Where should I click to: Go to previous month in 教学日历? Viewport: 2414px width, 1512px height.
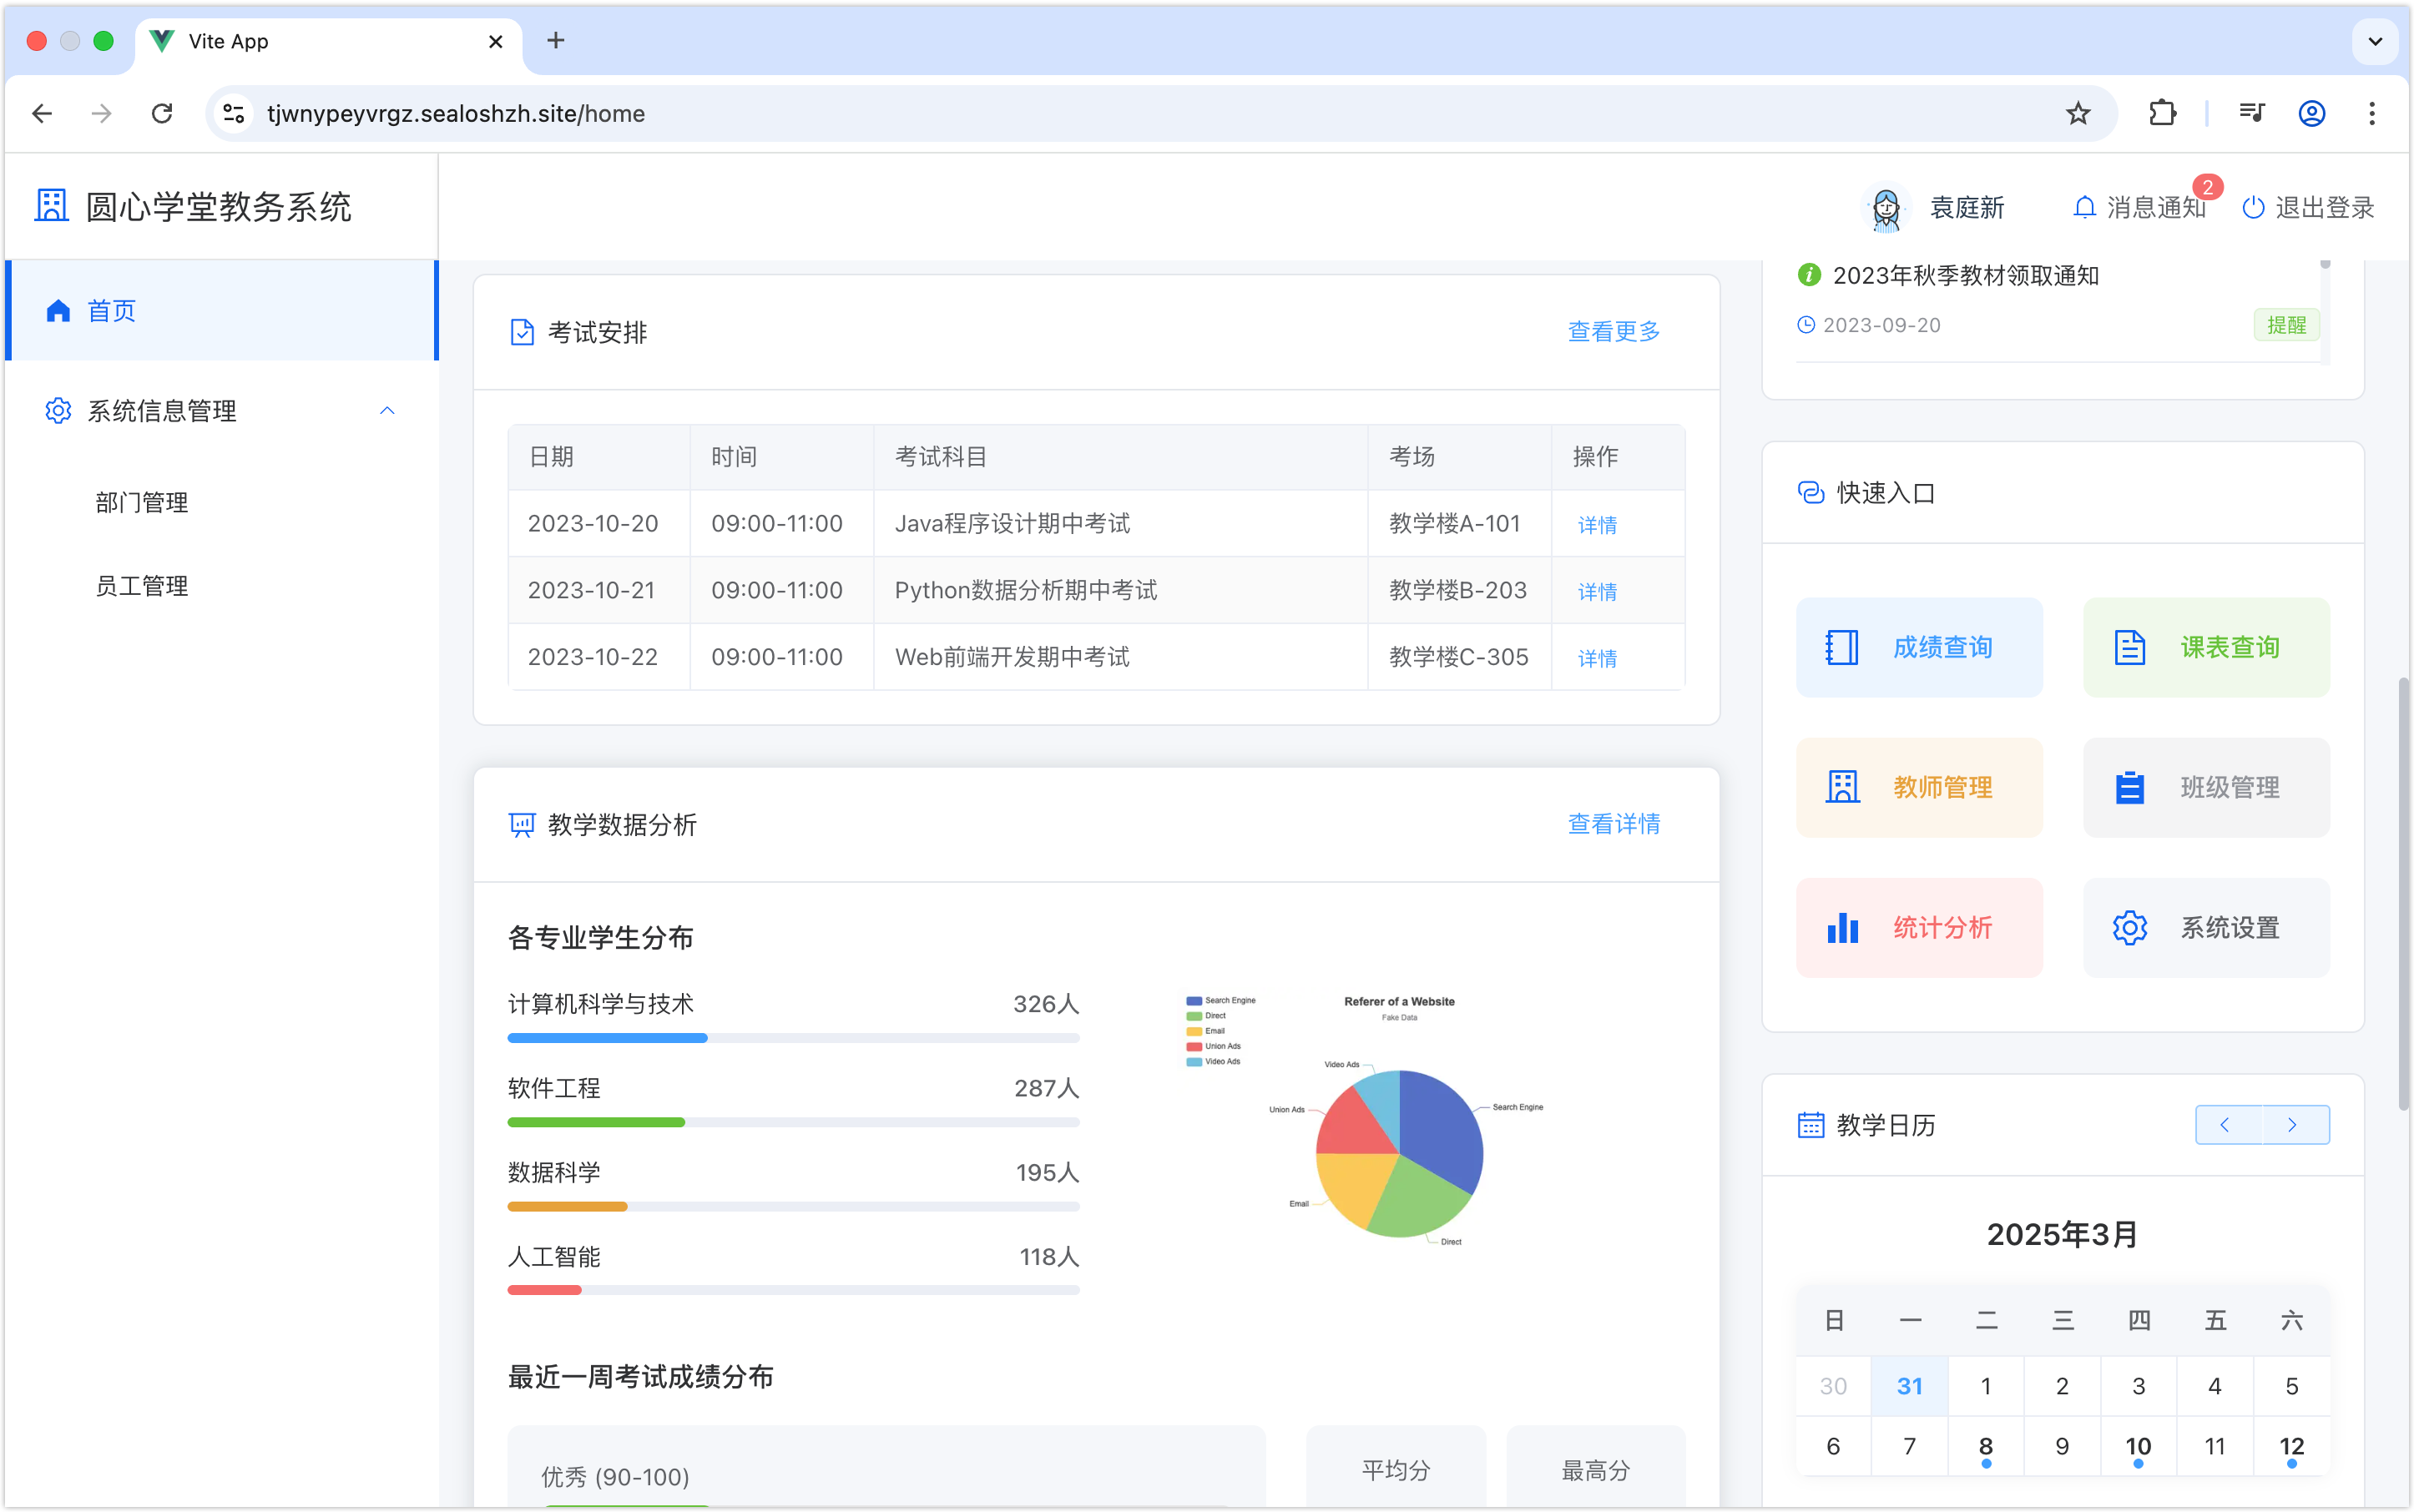click(x=2226, y=1125)
